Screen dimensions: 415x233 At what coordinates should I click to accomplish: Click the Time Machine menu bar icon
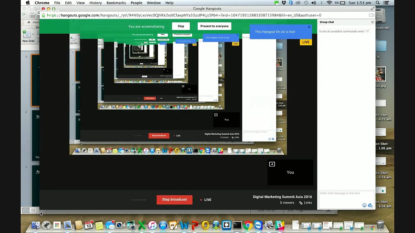click(x=306, y=3)
